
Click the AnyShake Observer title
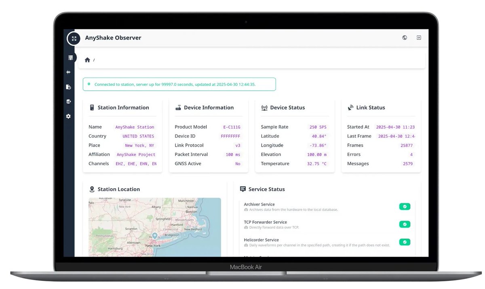tap(113, 38)
